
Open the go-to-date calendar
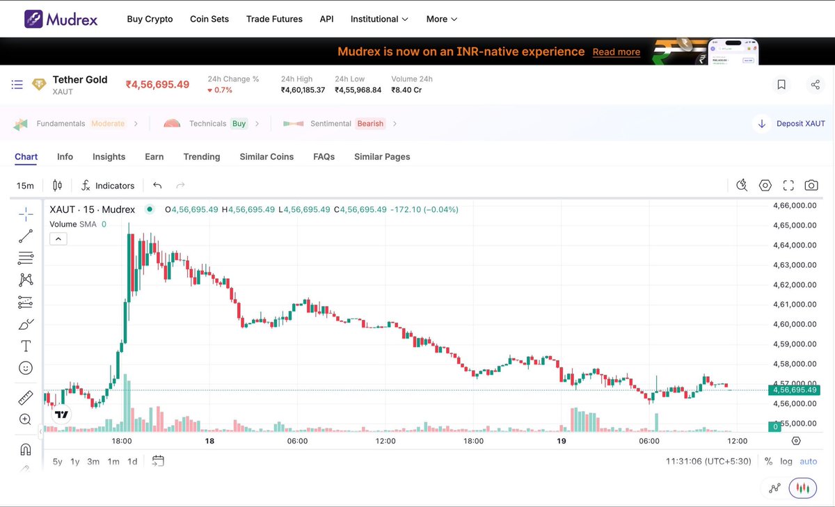[158, 460]
